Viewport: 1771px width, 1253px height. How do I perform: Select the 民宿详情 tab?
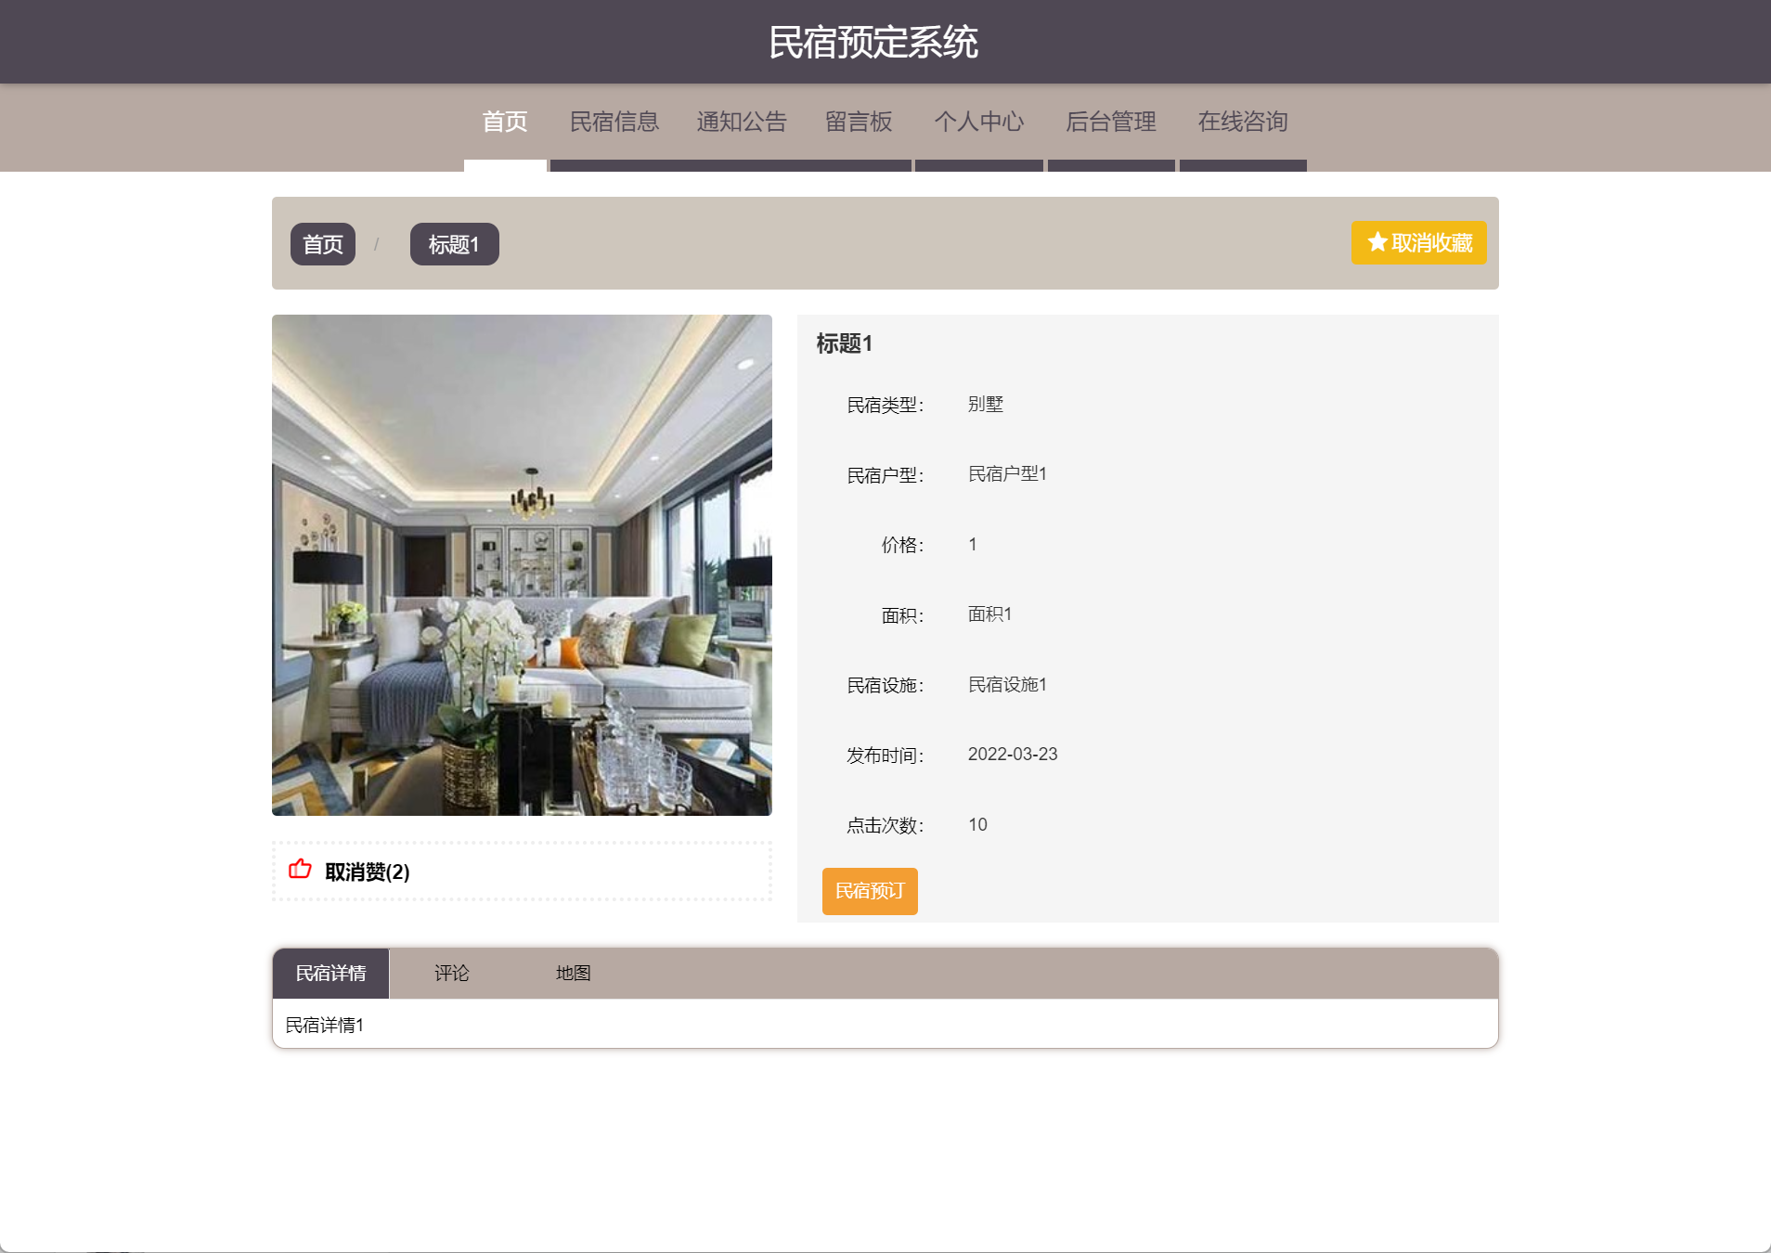click(330, 974)
